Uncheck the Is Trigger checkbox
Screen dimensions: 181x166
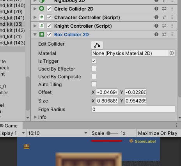(x=94, y=61)
